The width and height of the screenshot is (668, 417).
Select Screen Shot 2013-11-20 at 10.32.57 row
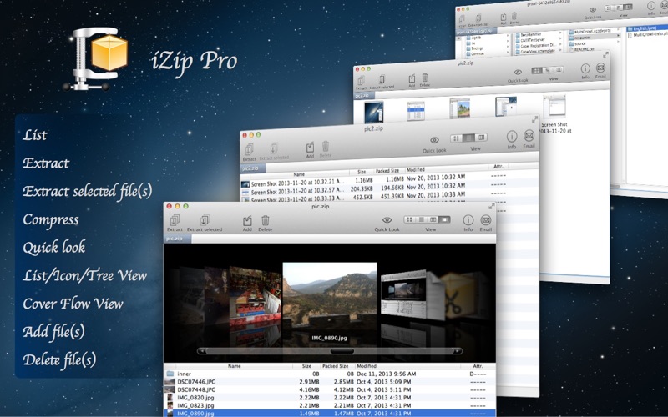click(x=373, y=190)
